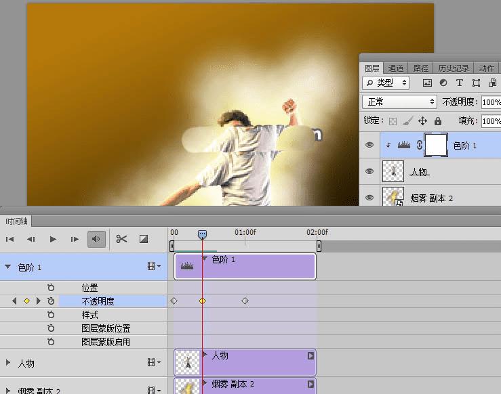This screenshot has height=394, width=501.
Task: Add or remove keyframe yellow diamond button
Action: pyautogui.click(x=27, y=301)
